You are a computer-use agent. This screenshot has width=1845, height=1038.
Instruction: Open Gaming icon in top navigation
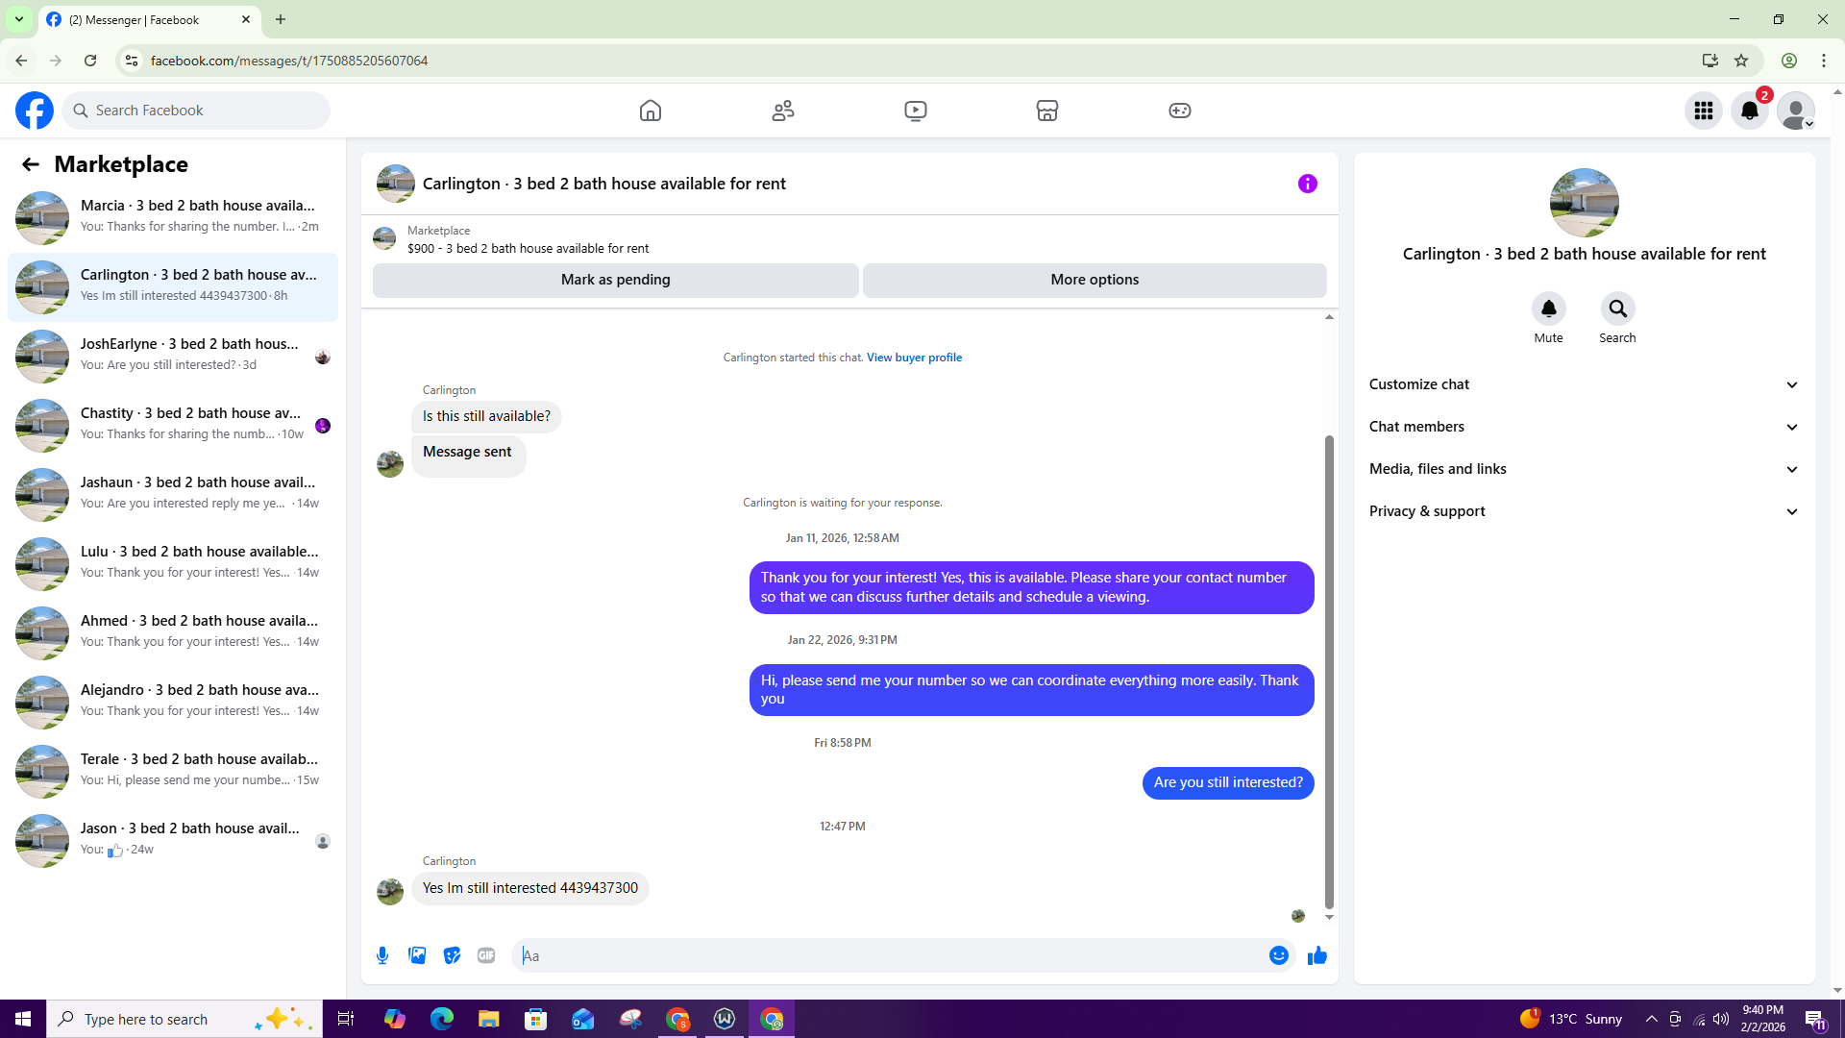point(1180,111)
